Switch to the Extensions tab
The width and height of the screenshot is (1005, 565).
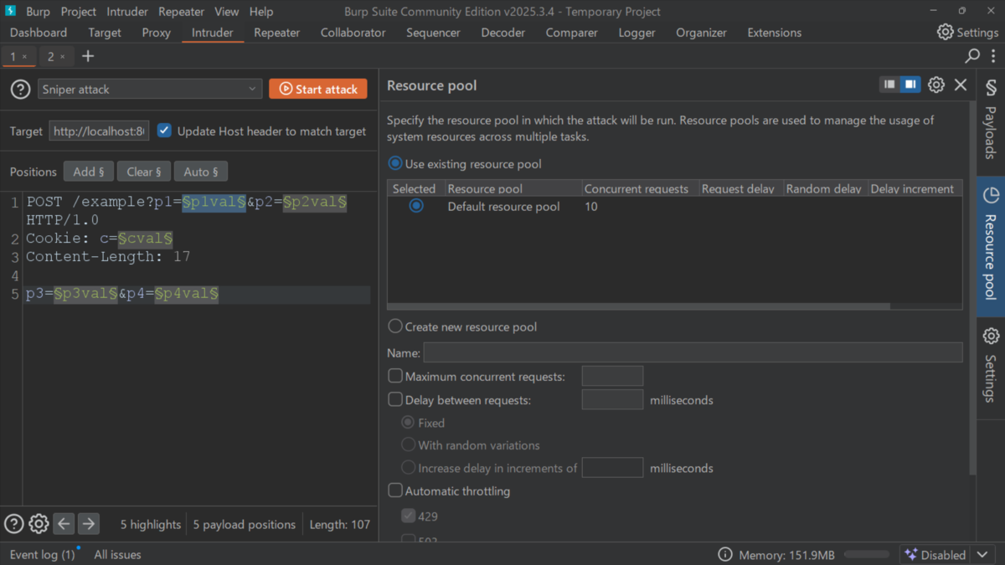click(775, 33)
